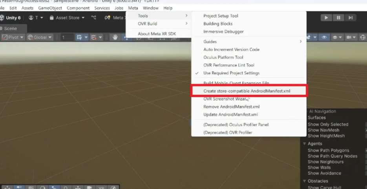This screenshot has width=367, height=189.
Task: Toggle scene visibility eye icon
Action: tap(324, 37)
